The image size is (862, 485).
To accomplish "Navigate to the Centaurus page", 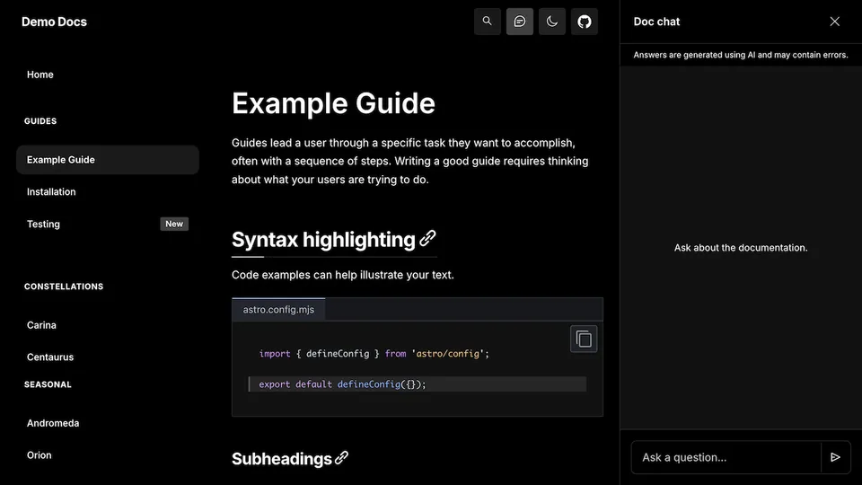I will pos(50,357).
